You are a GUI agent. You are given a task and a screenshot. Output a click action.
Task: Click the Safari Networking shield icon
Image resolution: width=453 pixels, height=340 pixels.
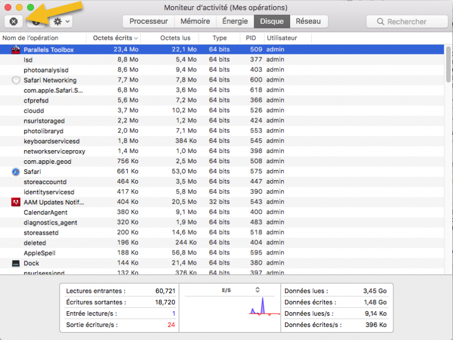pyautogui.click(x=16, y=80)
